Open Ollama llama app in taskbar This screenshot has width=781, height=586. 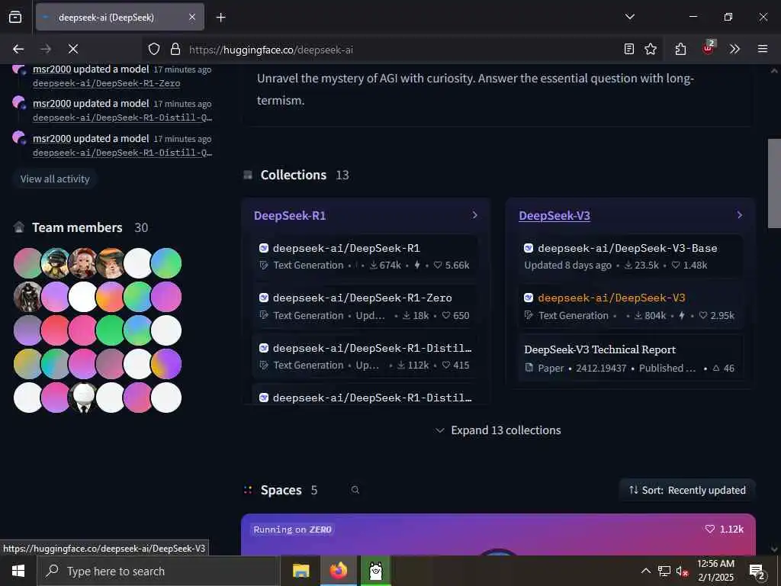coord(376,571)
